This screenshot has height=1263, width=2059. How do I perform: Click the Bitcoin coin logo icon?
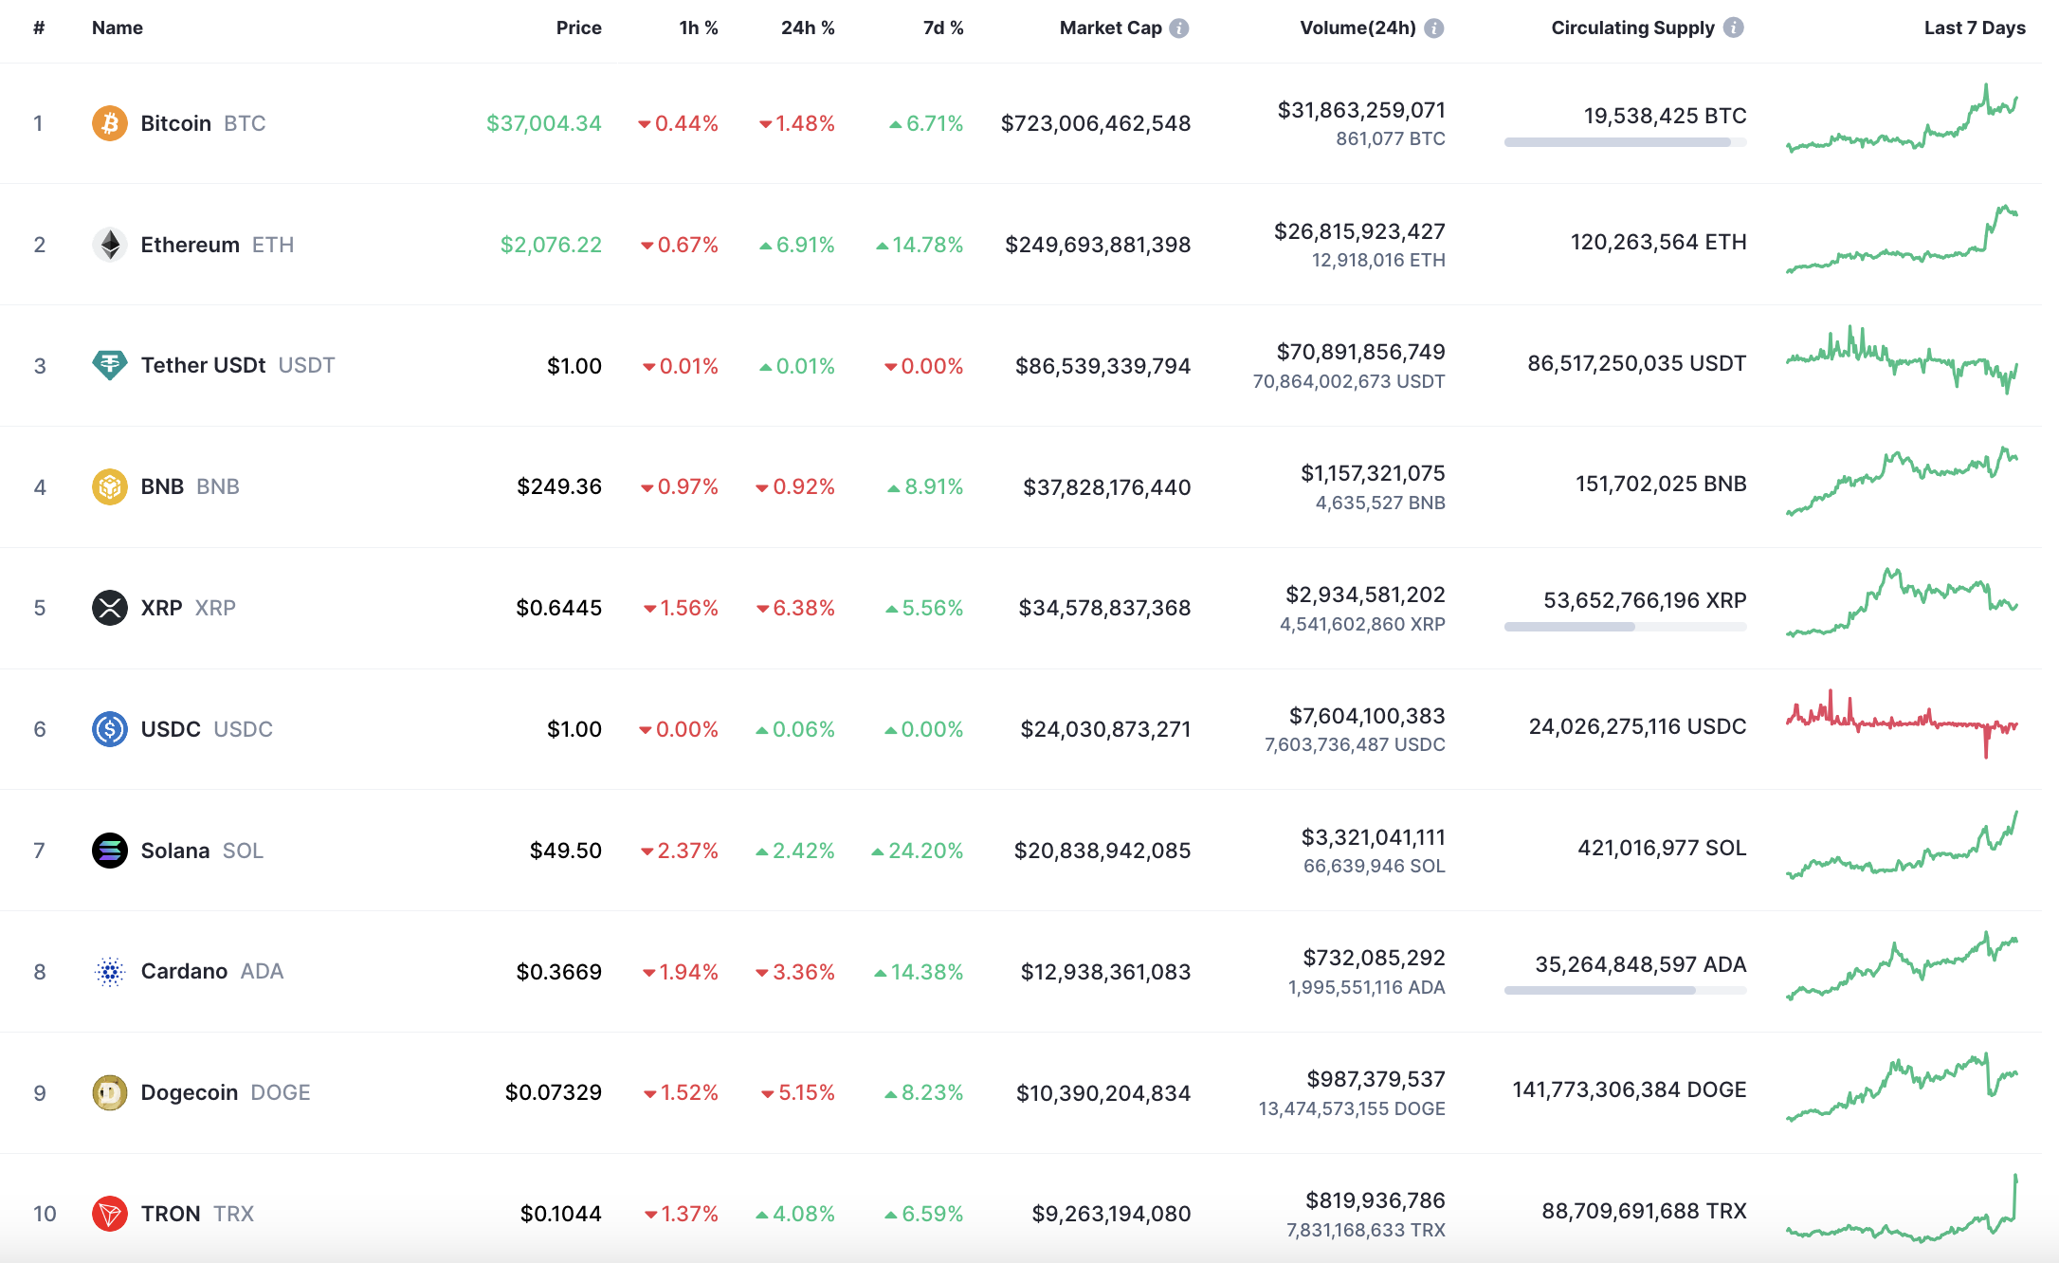[x=110, y=123]
